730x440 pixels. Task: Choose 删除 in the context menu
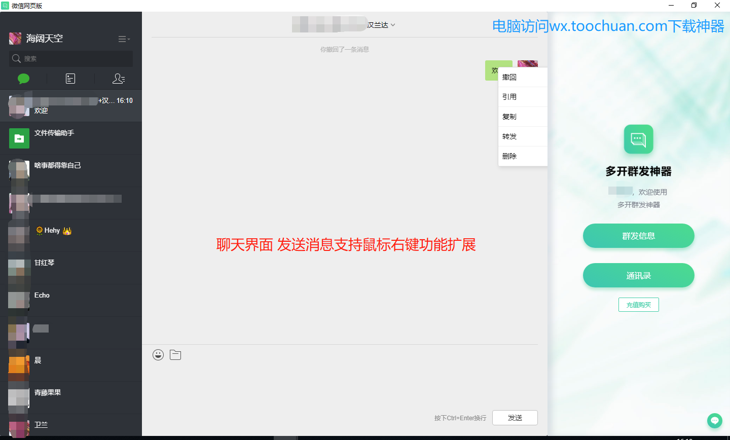coord(523,156)
